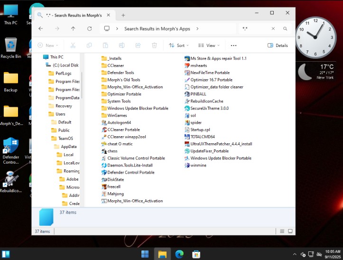
Task: Open This PC desktop icon
Action: (x=11, y=14)
